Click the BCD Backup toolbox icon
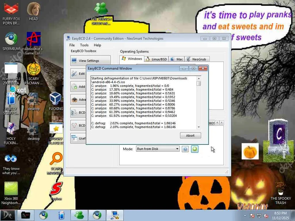Viewport: 295px width, 221px height. coord(74,113)
